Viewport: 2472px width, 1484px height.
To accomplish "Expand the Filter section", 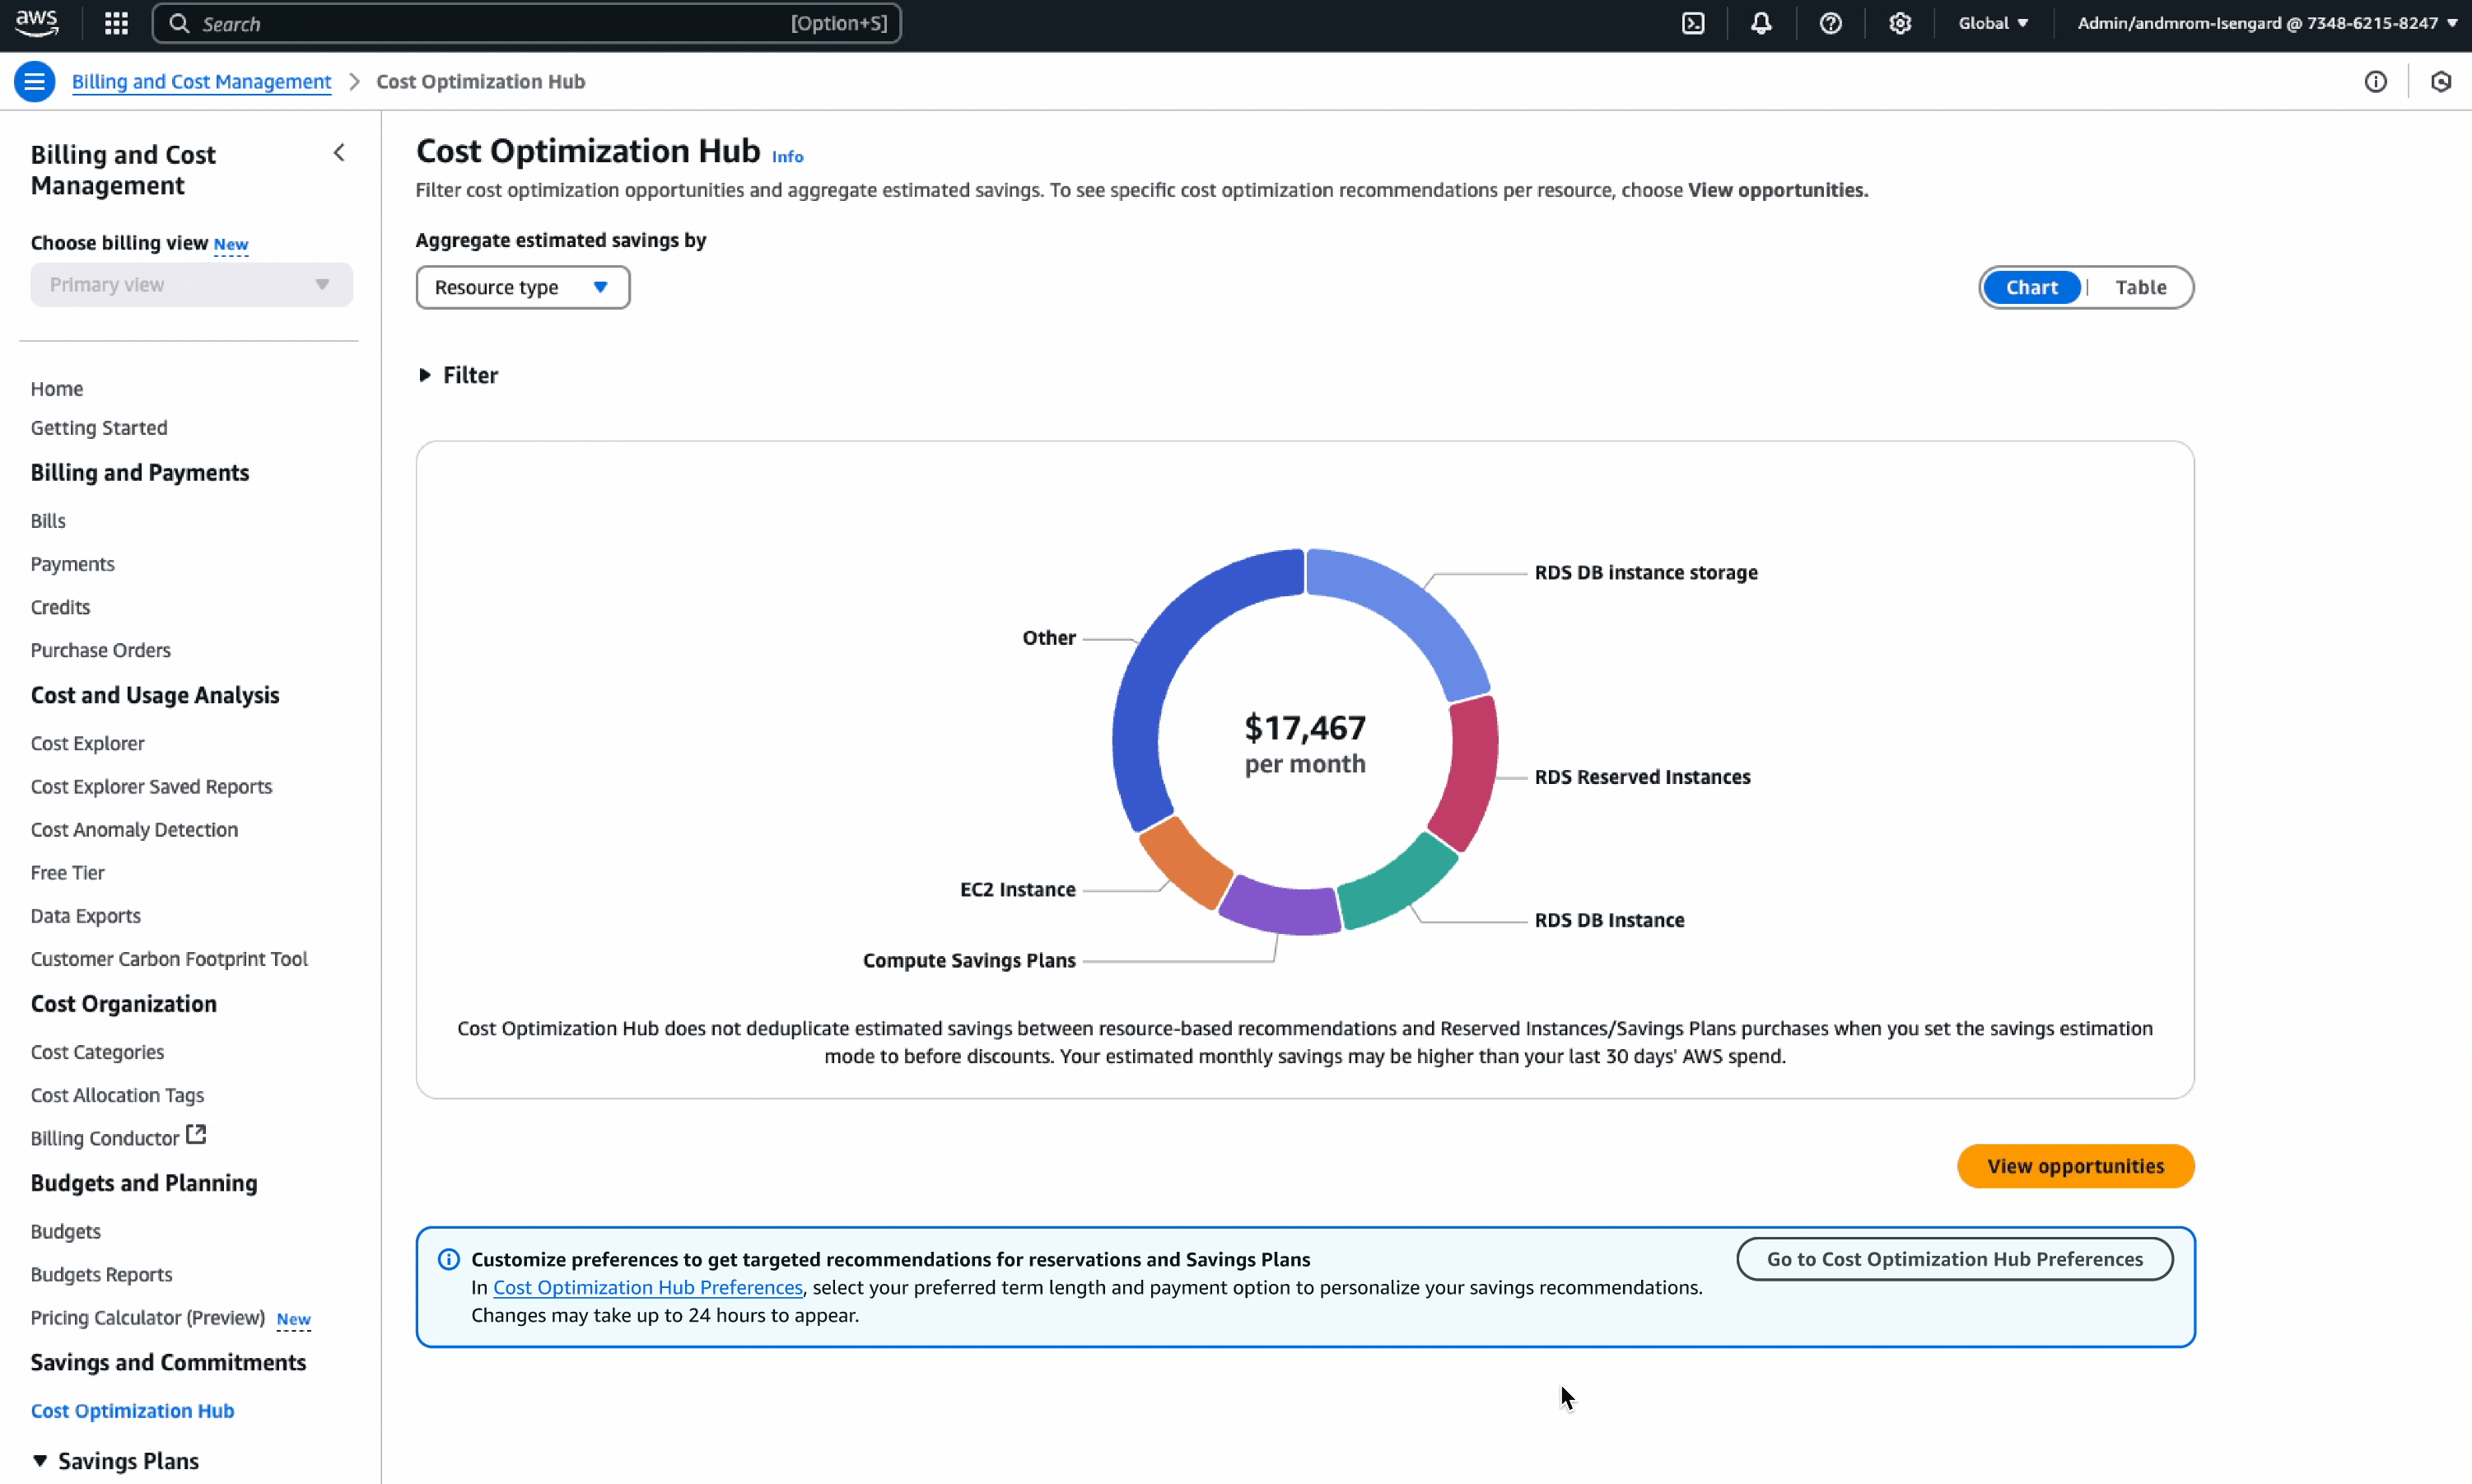I will [458, 375].
